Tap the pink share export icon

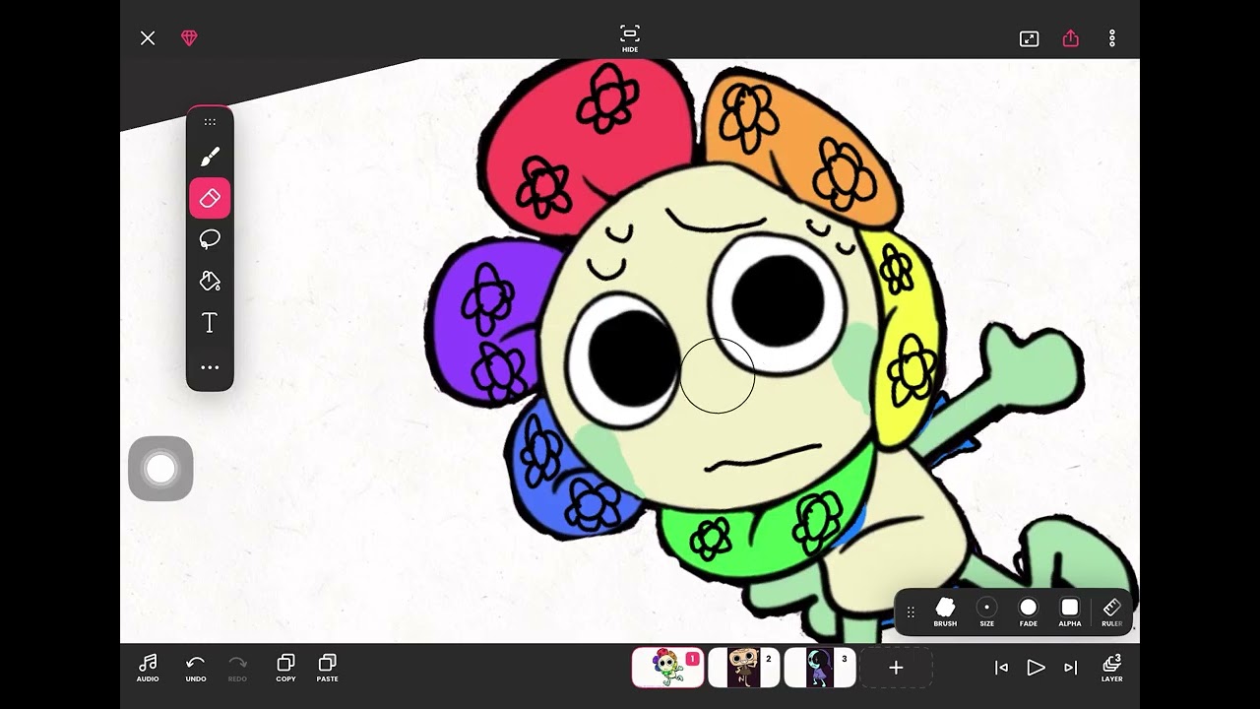[1071, 38]
